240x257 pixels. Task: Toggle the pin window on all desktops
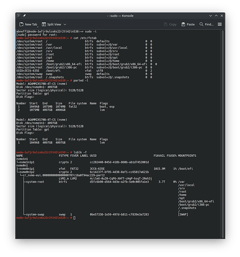24,15
